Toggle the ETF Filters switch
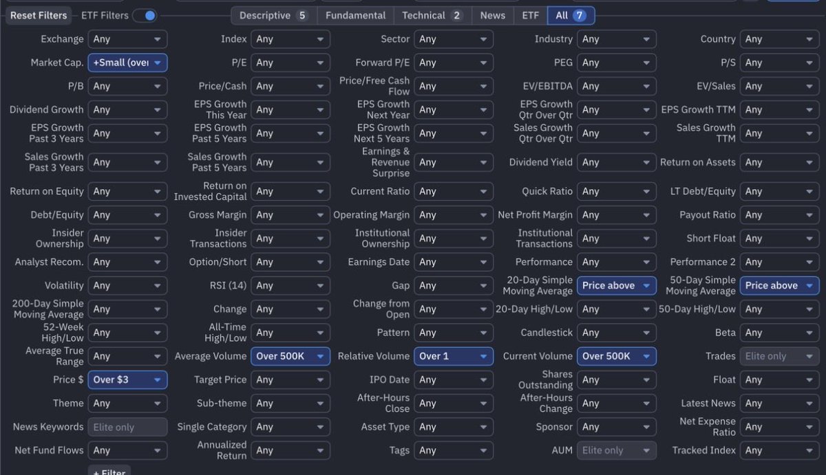826x475 pixels. click(145, 15)
